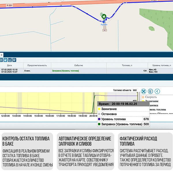Click the Лукойл gas station label on map
Screen dimensions: 173x173
(104, 25)
